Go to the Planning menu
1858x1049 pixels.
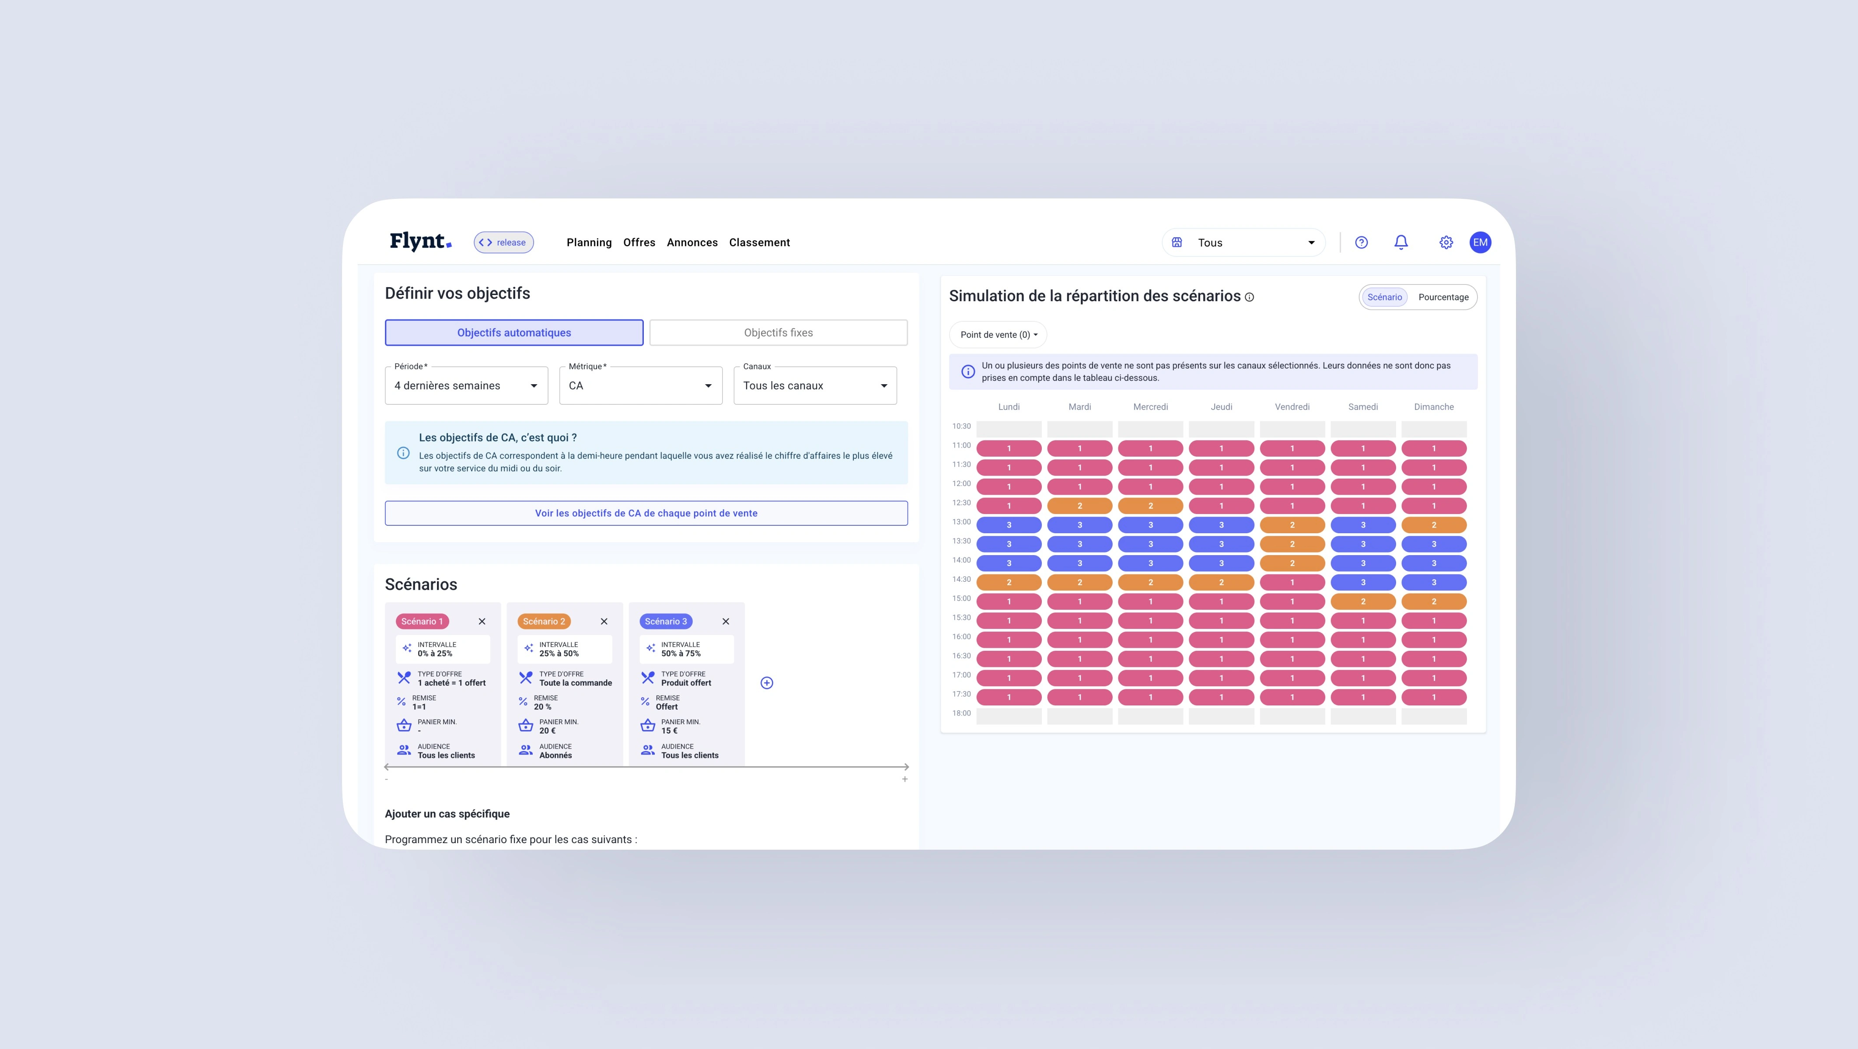pos(589,242)
